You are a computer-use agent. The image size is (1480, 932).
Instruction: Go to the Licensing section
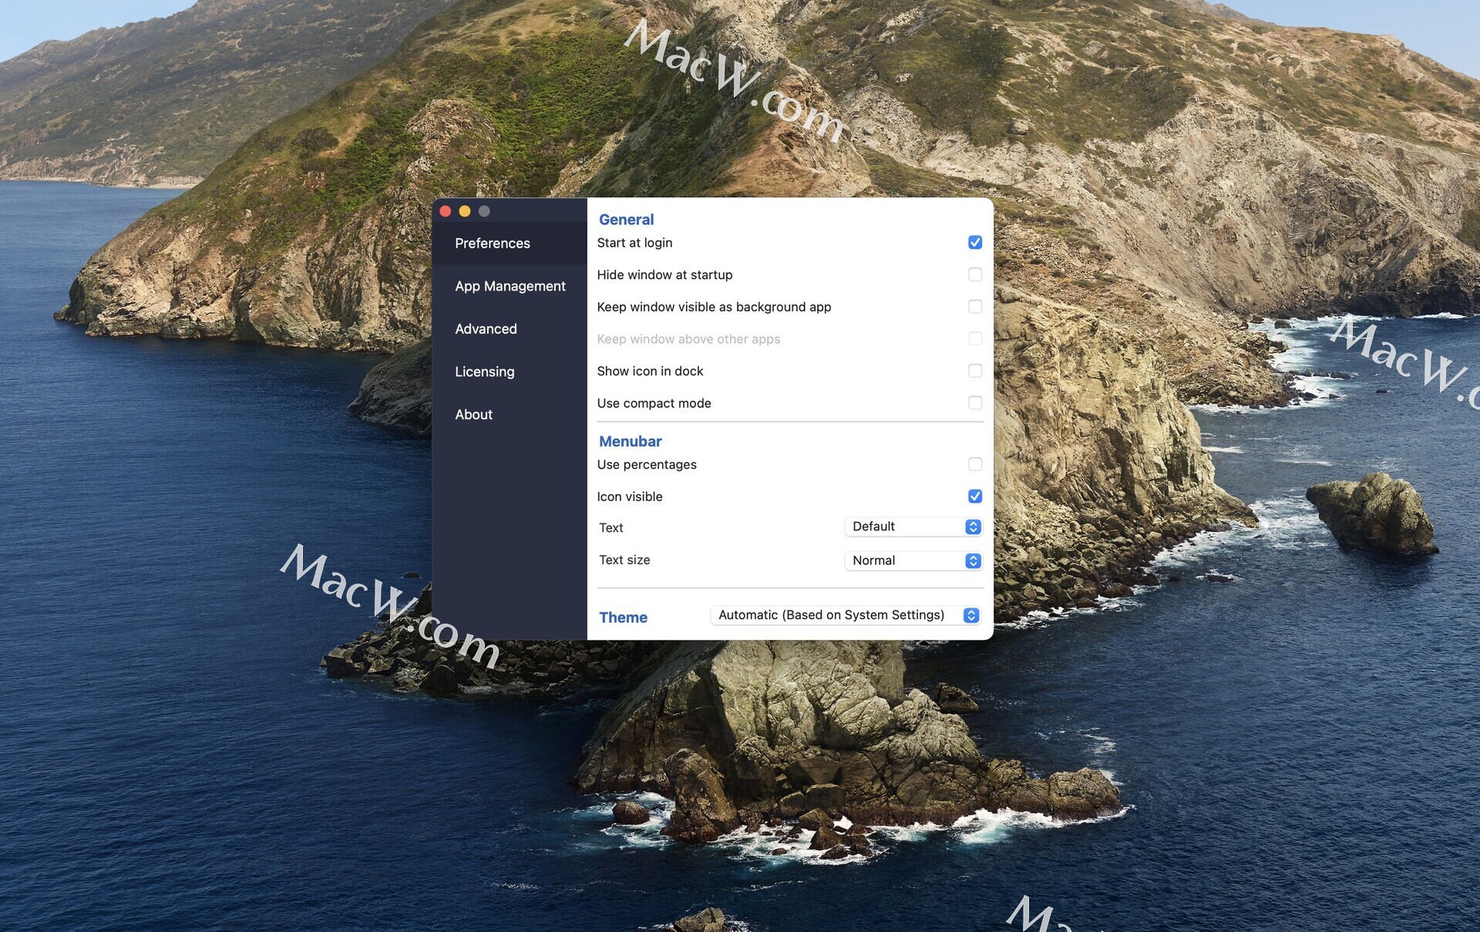pyautogui.click(x=484, y=372)
